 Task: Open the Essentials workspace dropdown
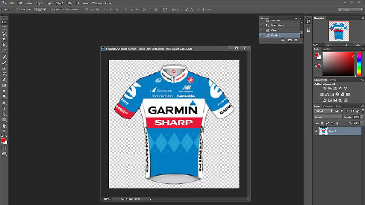coord(350,10)
